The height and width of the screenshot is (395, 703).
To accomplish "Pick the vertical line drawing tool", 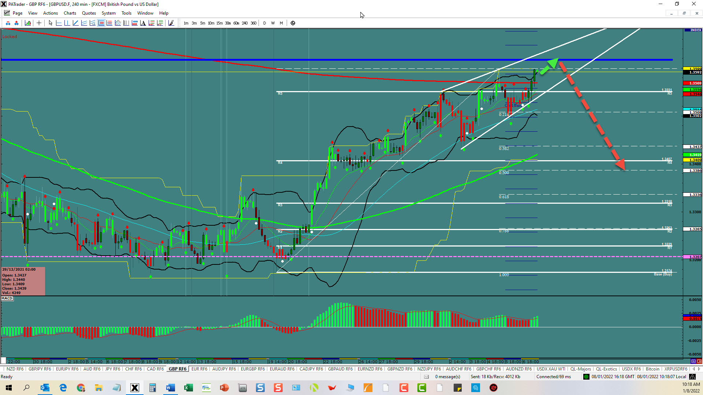I will (67, 23).
